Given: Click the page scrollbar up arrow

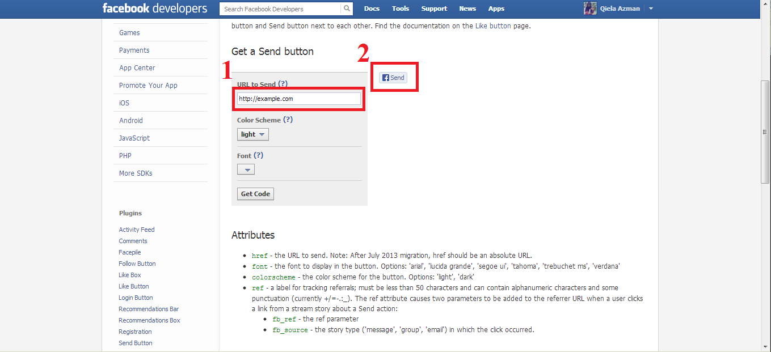Looking at the screenshot, I should coord(765,6).
